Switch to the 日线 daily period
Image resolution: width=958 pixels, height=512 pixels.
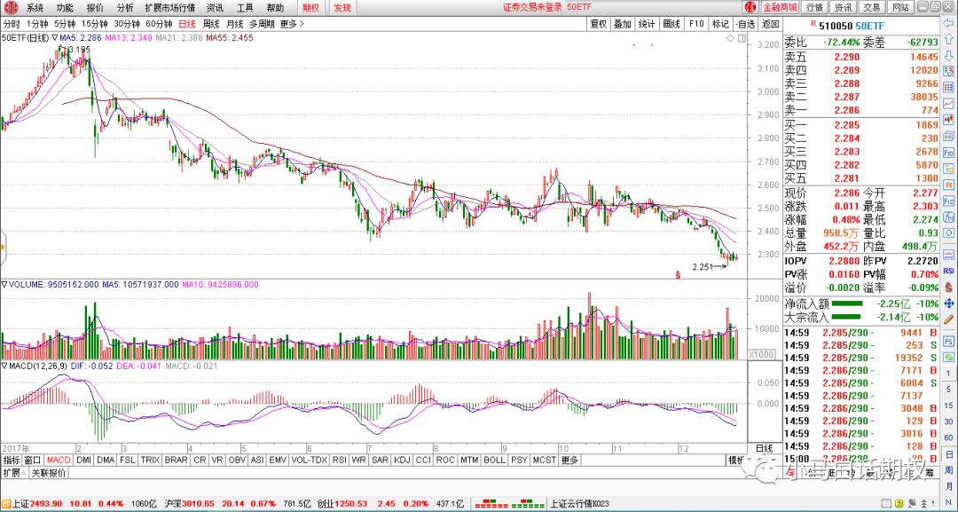coord(187,24)
